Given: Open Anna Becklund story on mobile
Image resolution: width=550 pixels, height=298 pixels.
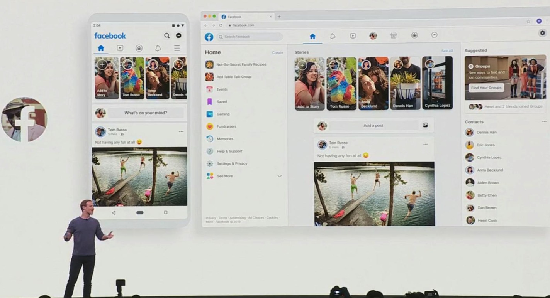Looking at the screenshot, I should point(158,78).
